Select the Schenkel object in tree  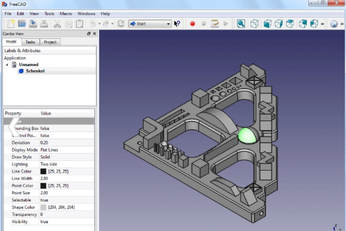tap(35, 71)
